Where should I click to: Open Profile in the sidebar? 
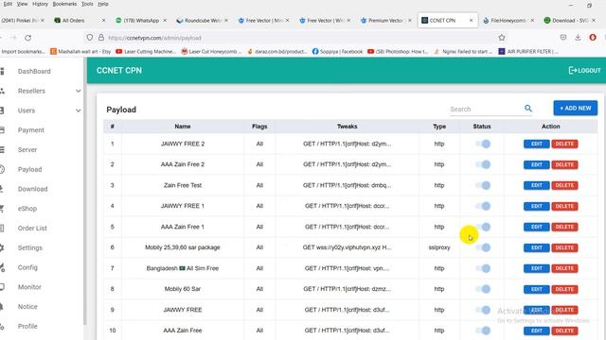pyautogui.click(x=27, y=326)
